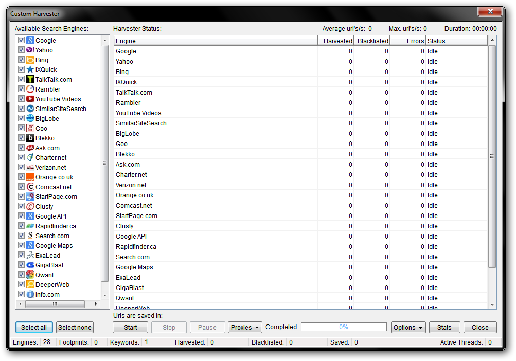Click the TalkTalk.com icon
The width and height of the screenshot is (516, 361).
click(x=30, y=79)
